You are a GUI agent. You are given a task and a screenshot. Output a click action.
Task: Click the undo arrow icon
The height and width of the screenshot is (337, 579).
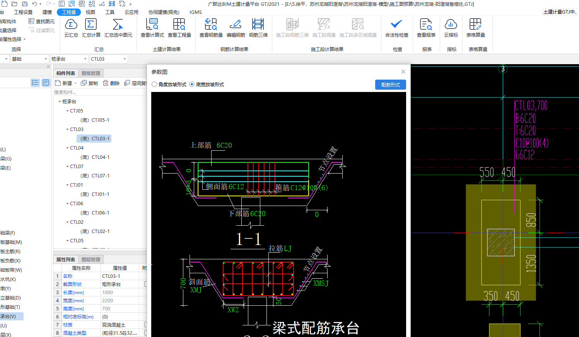(35, 4)
